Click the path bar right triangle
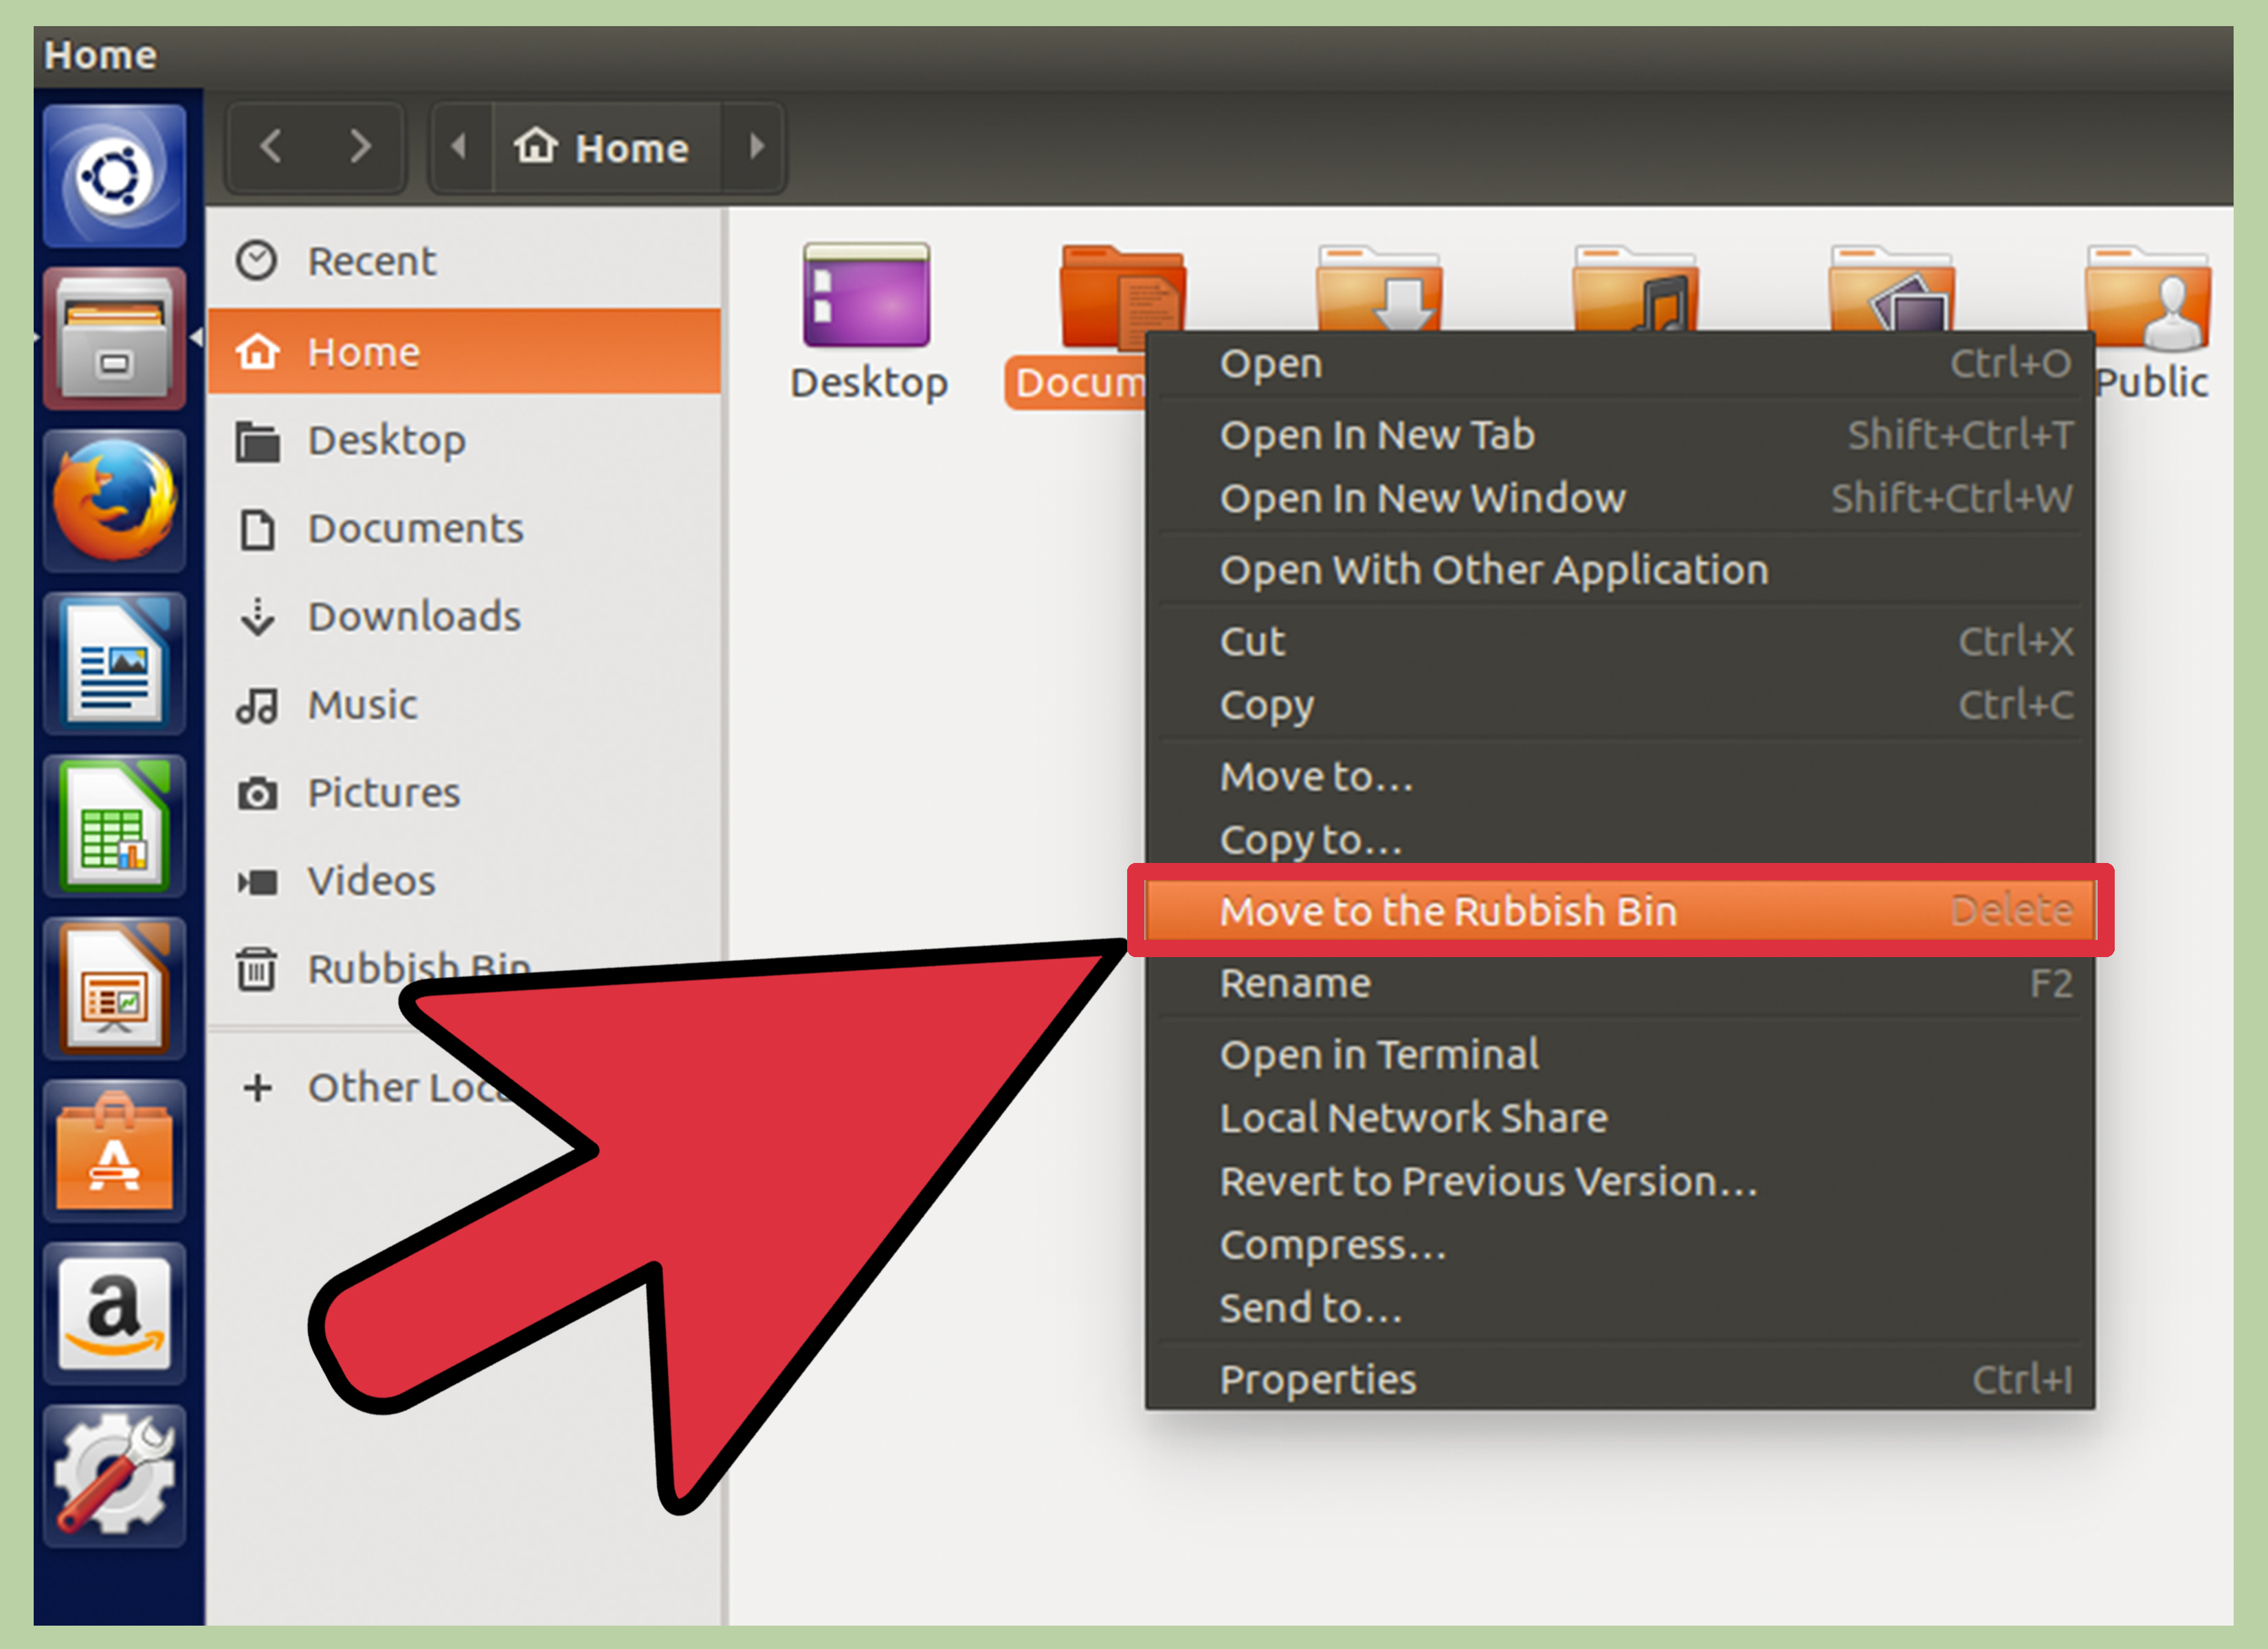This screenshot has width=2268, height=1649. tap(756, 147)
